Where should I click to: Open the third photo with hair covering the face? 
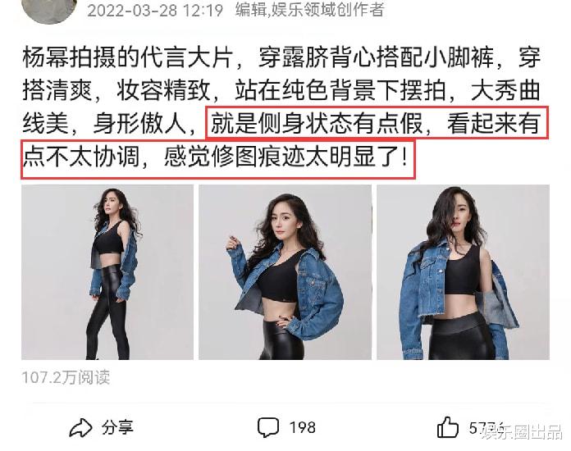tap(463, 272)
